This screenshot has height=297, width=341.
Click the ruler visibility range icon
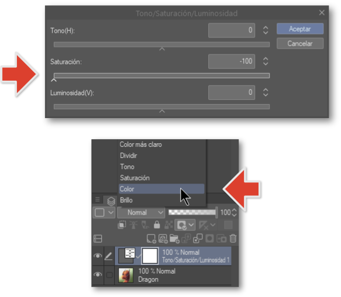coord(204,225)
